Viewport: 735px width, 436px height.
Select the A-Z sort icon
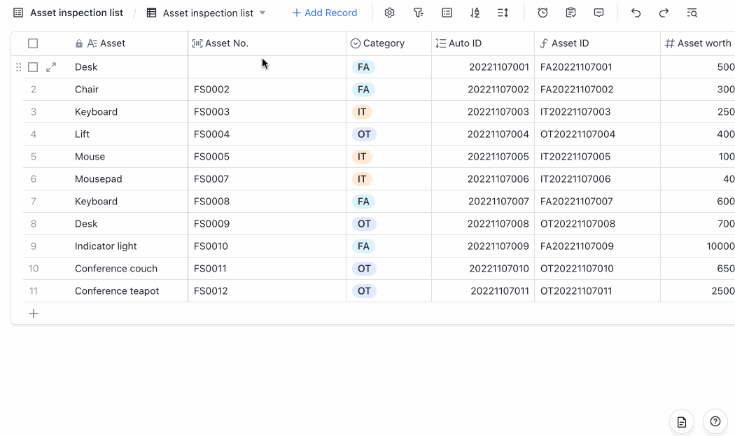[475, 13]
